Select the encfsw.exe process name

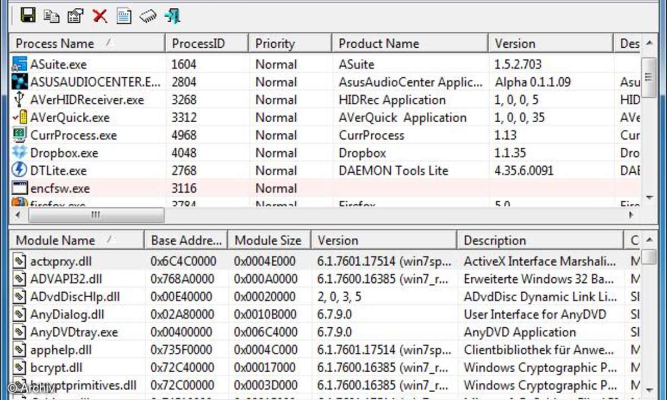(60, 188)
